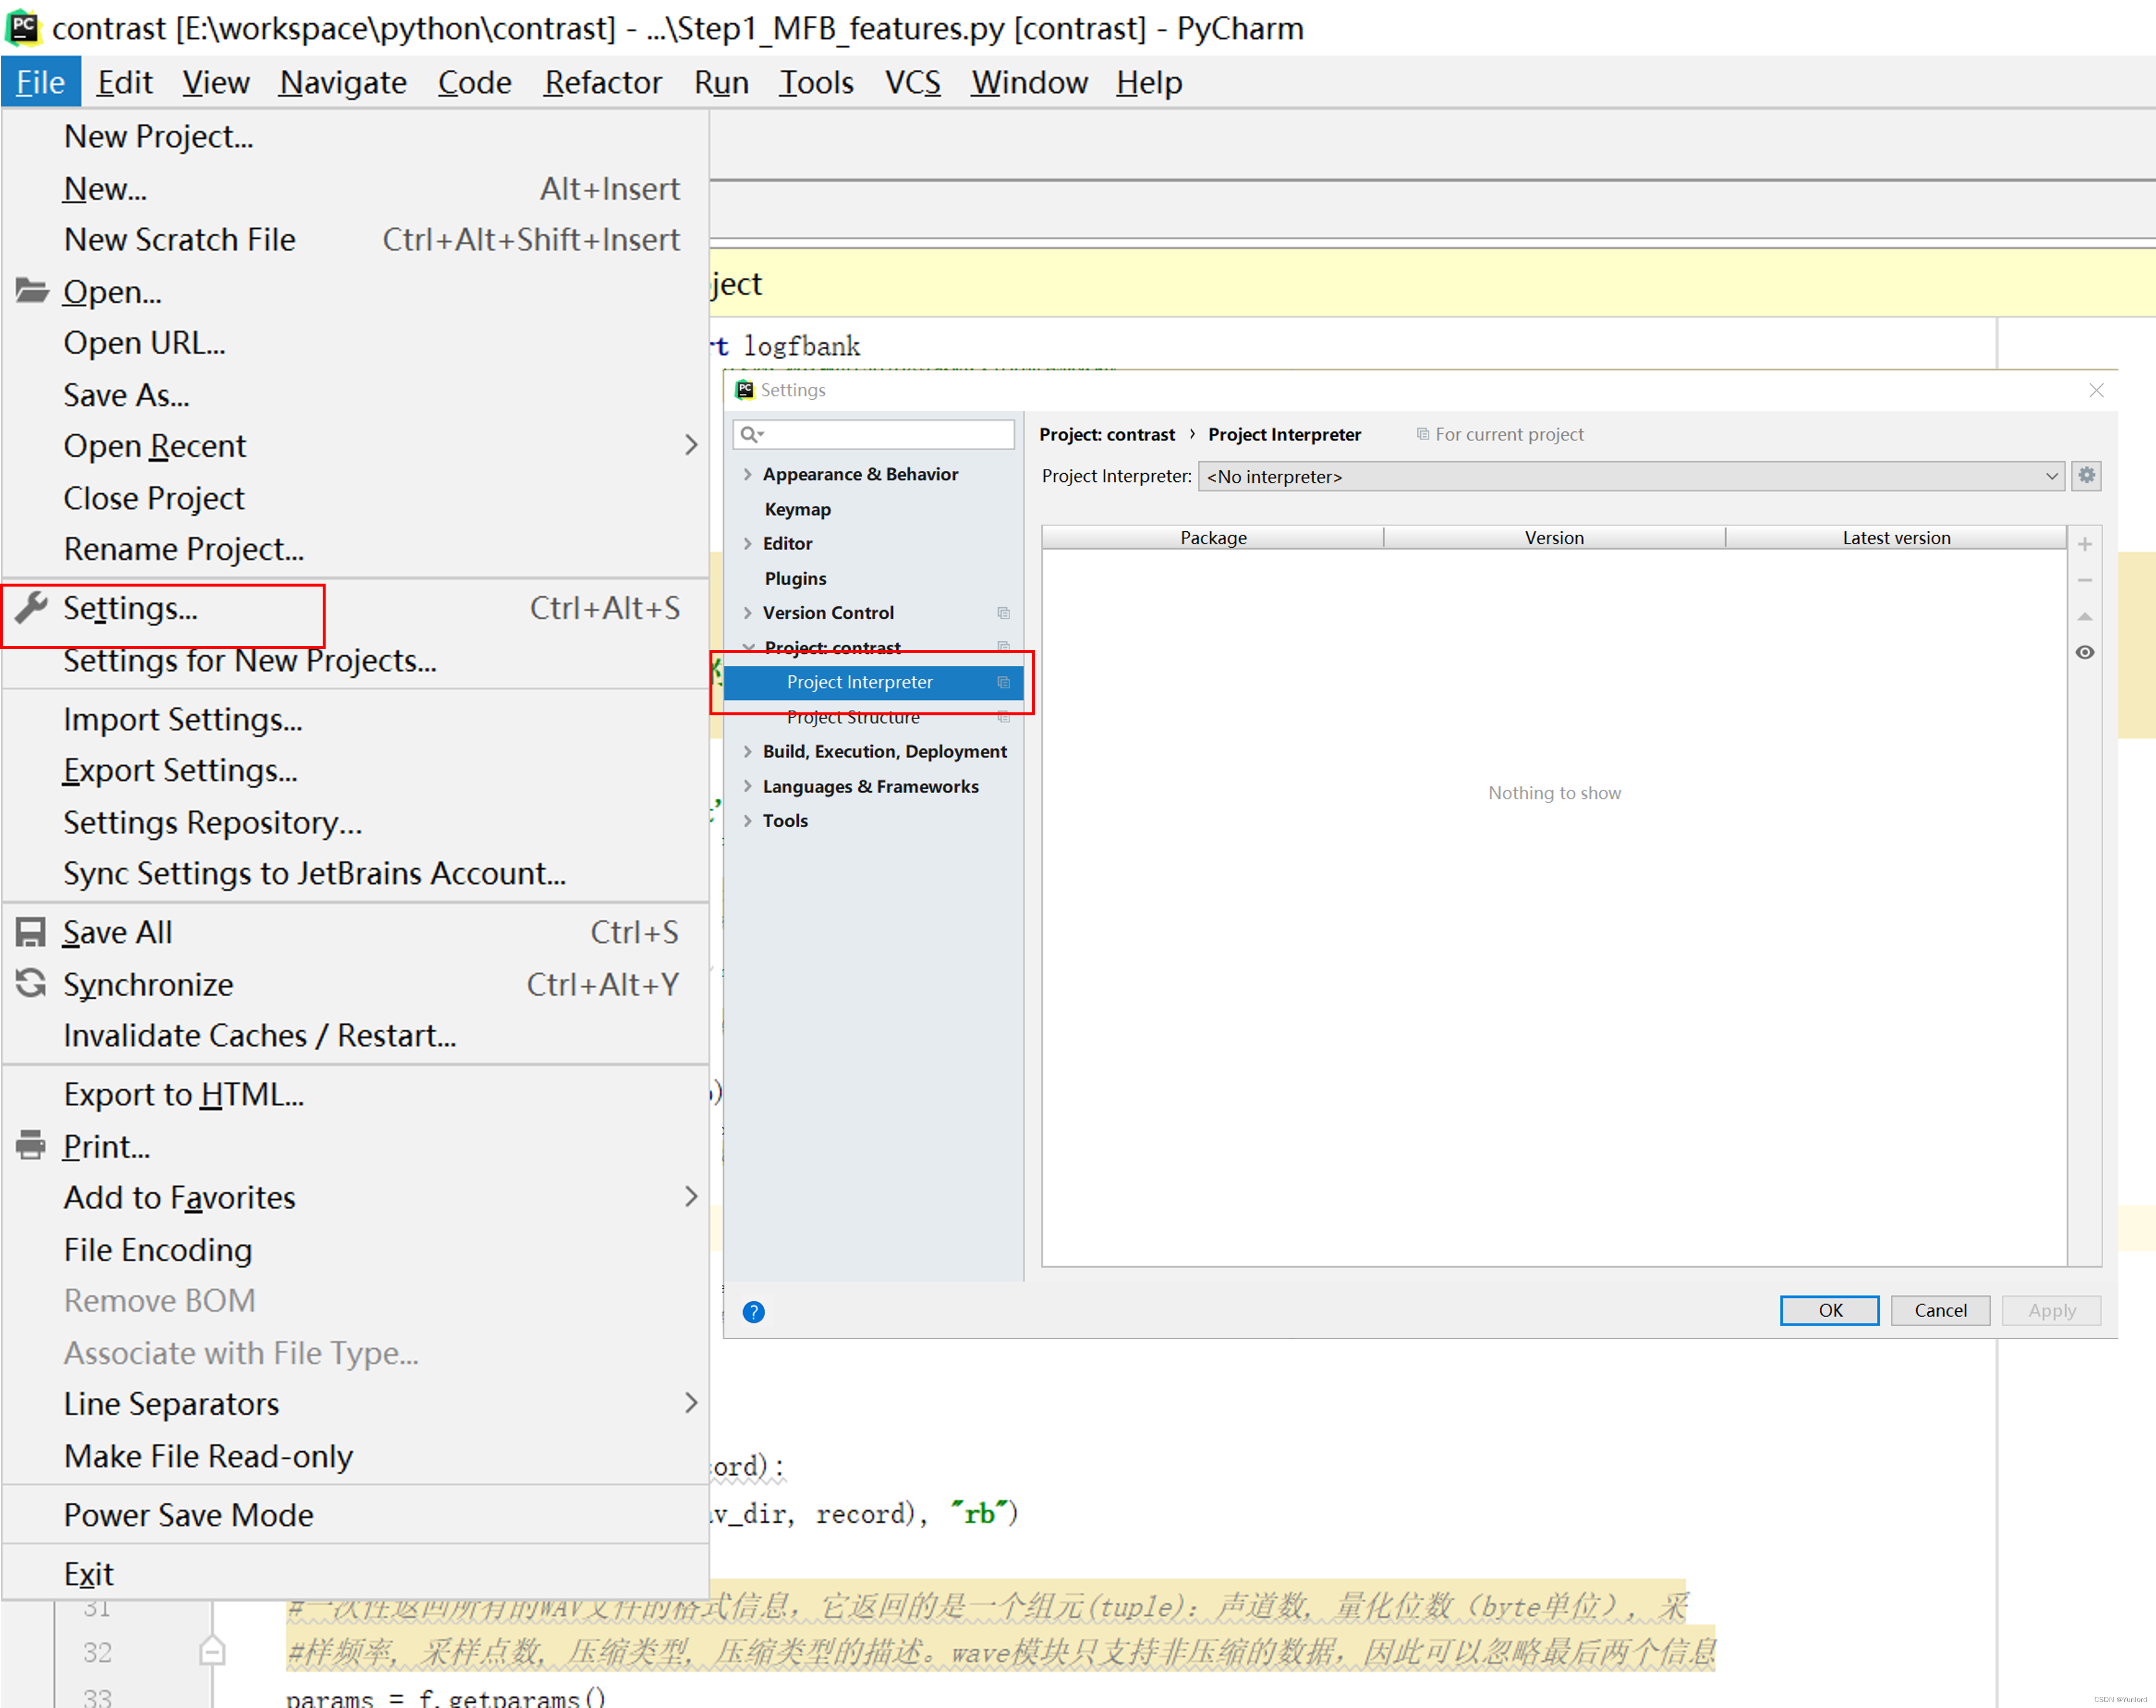This screenshot has height=1708, width=2156.
Task: Click fold marker in editor gutter at line 32
Action: (211, 1651)
